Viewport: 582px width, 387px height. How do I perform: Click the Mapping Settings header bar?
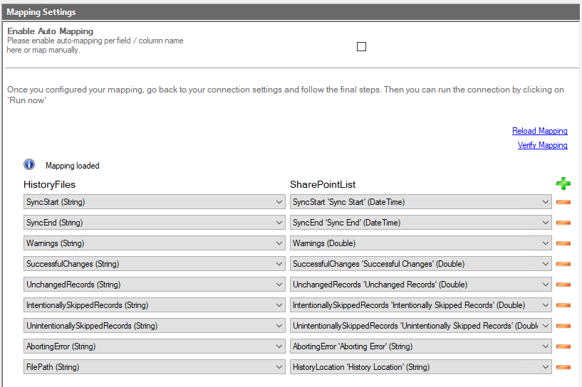(291, 12)
